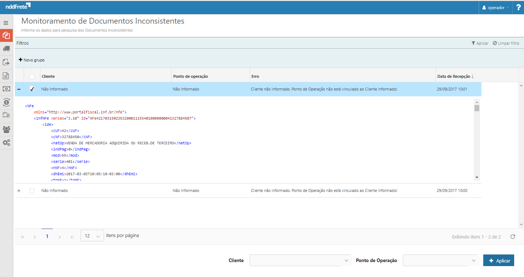Go to the next page of results
Viewport: 524px width, 277px height.
60,237
